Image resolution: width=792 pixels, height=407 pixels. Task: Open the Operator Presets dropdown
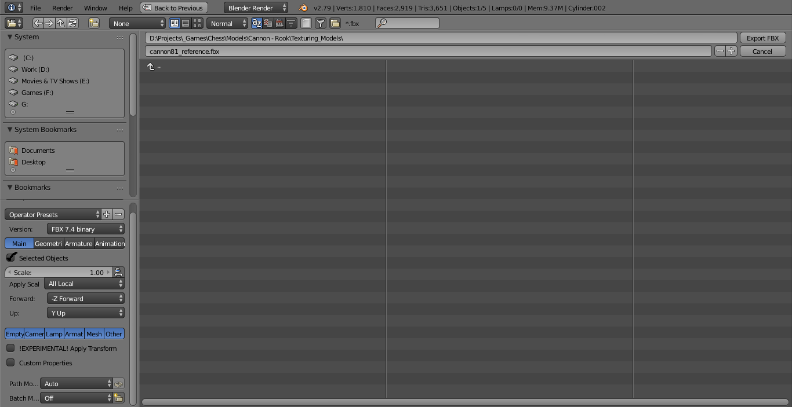coord(52,214)
